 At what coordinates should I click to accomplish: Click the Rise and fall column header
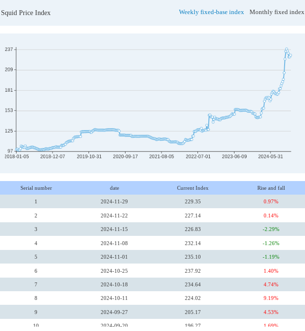(x=271, y=188)
